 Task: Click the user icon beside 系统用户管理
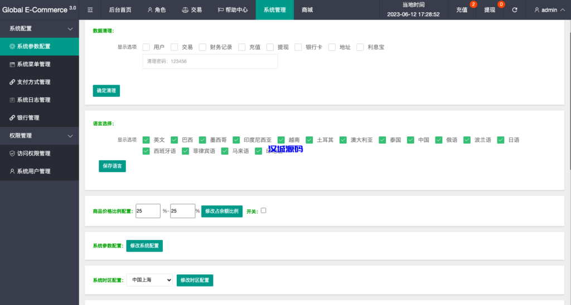coord(12,171)
